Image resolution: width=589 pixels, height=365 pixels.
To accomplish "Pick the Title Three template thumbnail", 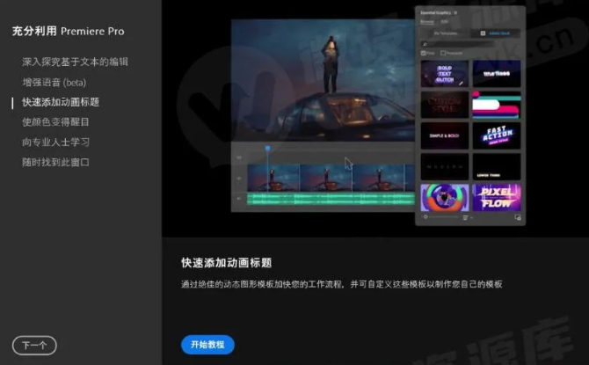I will (x=497, y=74).
